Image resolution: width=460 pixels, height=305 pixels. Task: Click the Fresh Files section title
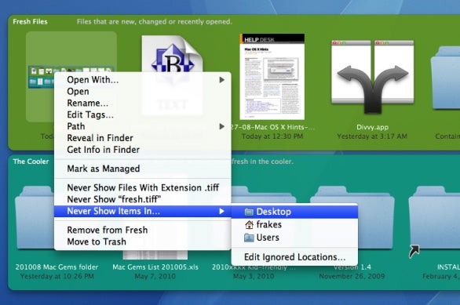30,22
